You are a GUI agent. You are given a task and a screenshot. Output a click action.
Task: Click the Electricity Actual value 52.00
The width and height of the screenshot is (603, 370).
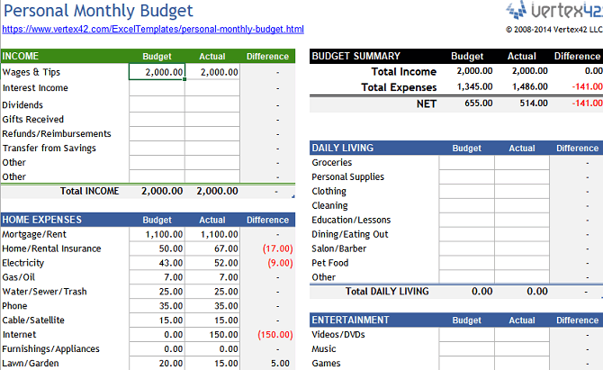click(x=212, y=263)
